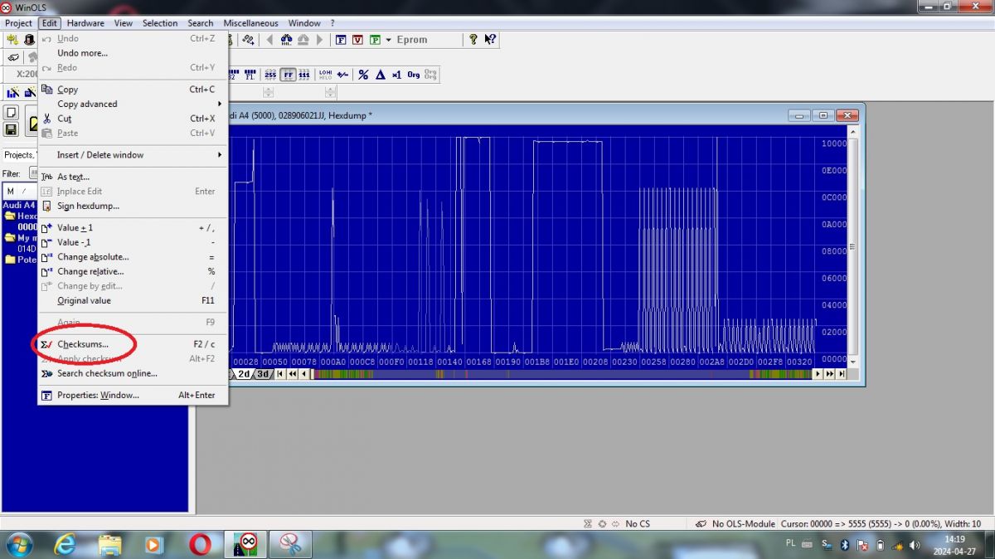This screenshot has width=995, height=559.
Task: Open Snipping Tool from taskbar
Action: [x=290, y=544]
